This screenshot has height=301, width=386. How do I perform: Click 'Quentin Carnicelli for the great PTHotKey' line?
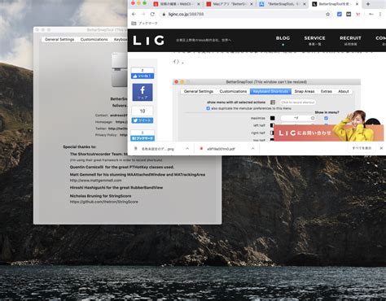point(122,167)
